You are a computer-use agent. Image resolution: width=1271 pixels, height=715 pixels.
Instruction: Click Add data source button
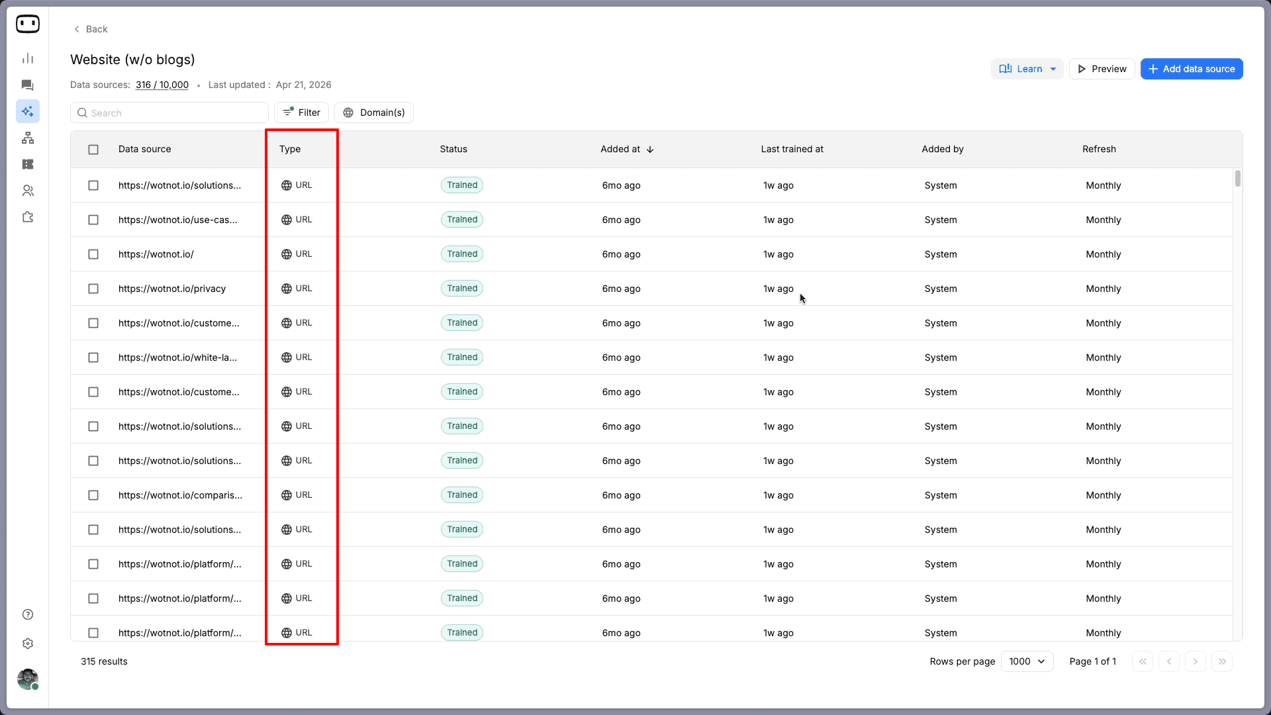click(1192, 69)
